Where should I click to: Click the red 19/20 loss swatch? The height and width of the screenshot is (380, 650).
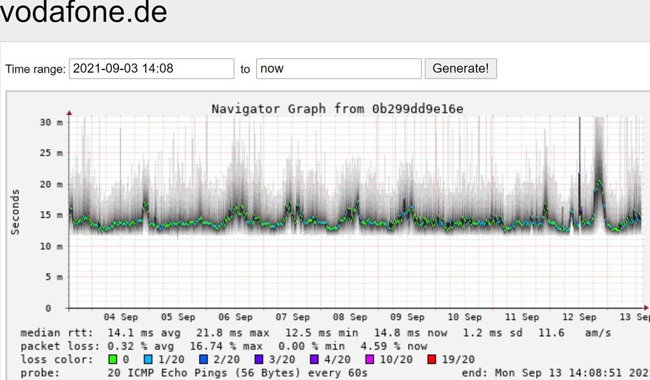coord(431,359)
